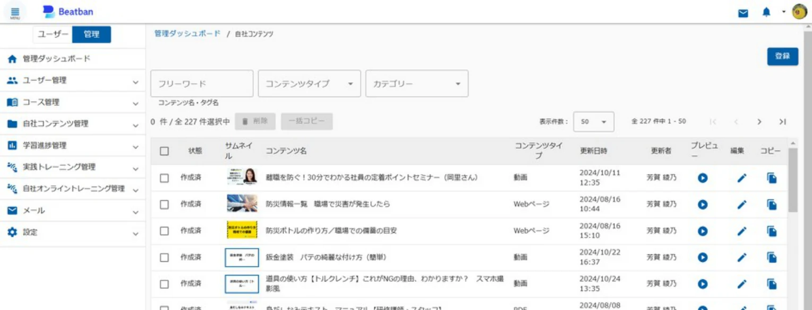Open the dropdown arrow beside the avatar
The image size is (812, 310).
783,12
